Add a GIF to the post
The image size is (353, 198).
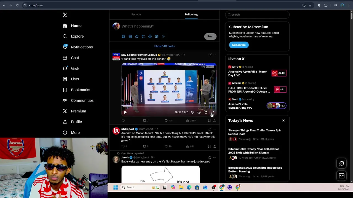pos(130,36)
